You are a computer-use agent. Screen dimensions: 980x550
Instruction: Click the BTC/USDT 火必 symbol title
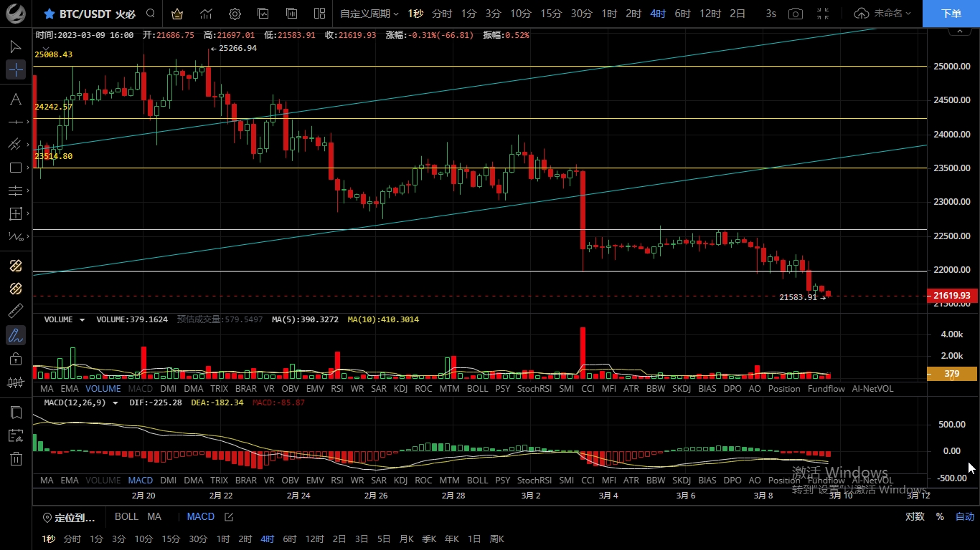click(97, 14)
